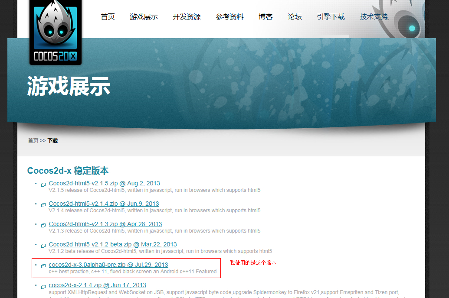Click the Cocos2d-x logo
This screenshot has height=298, width=449.
click(x=56, y=32)
